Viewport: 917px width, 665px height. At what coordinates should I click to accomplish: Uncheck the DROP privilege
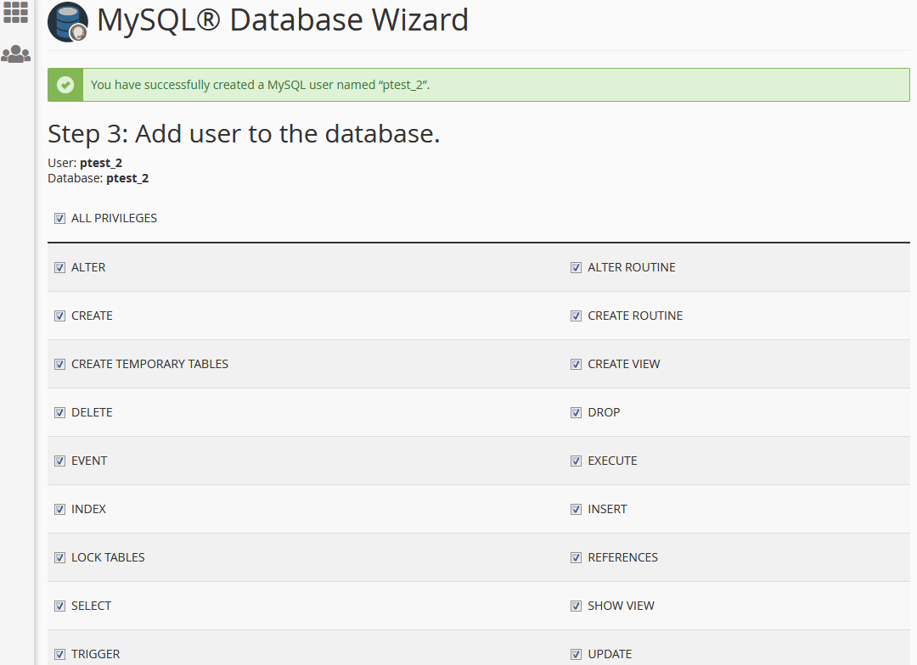click(576, 412)
